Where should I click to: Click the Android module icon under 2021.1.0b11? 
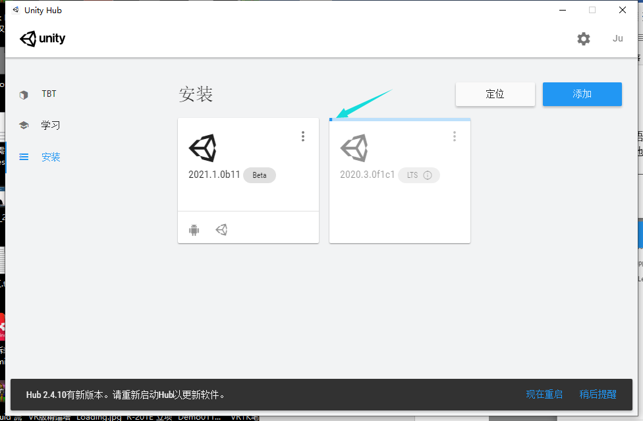(194, 229)
